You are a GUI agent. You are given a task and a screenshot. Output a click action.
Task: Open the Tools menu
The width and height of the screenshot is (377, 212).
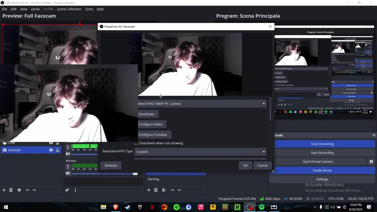89,9
